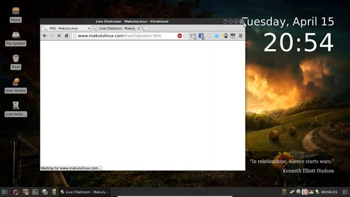Open the network connection tray icon
Image resolution: width=350 pixels, height=197 pixels.
coord(292,192)
